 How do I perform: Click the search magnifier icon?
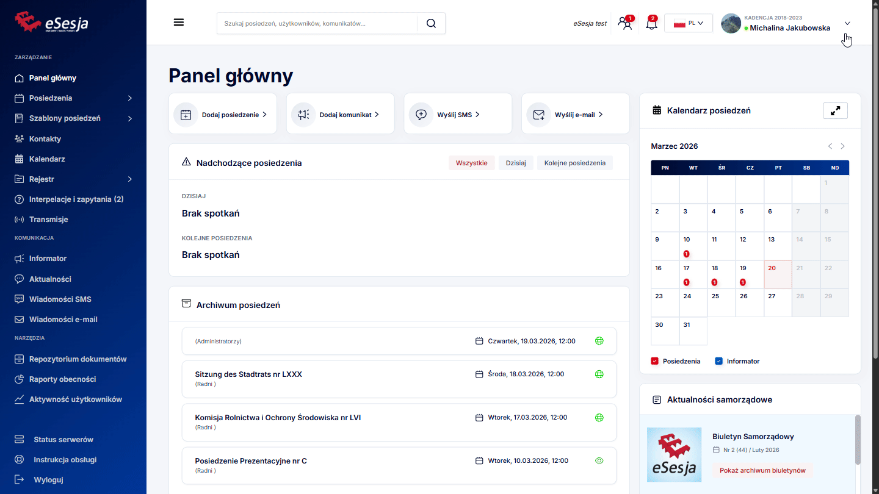(431, 23)
